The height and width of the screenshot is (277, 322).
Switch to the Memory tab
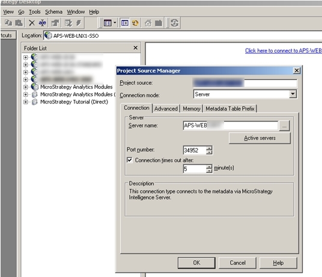click(x=192, y=109)
